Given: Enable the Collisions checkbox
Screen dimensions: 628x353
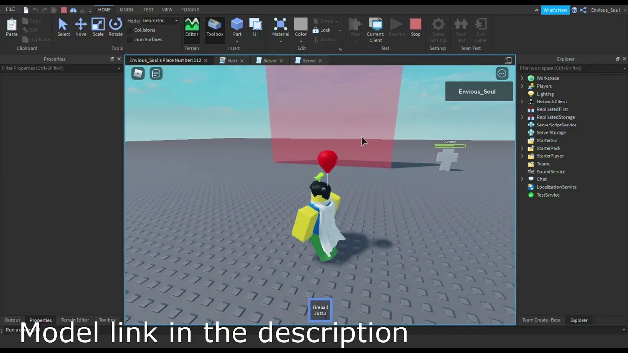Looking at the screenshot, I should (x=130, y=30).
